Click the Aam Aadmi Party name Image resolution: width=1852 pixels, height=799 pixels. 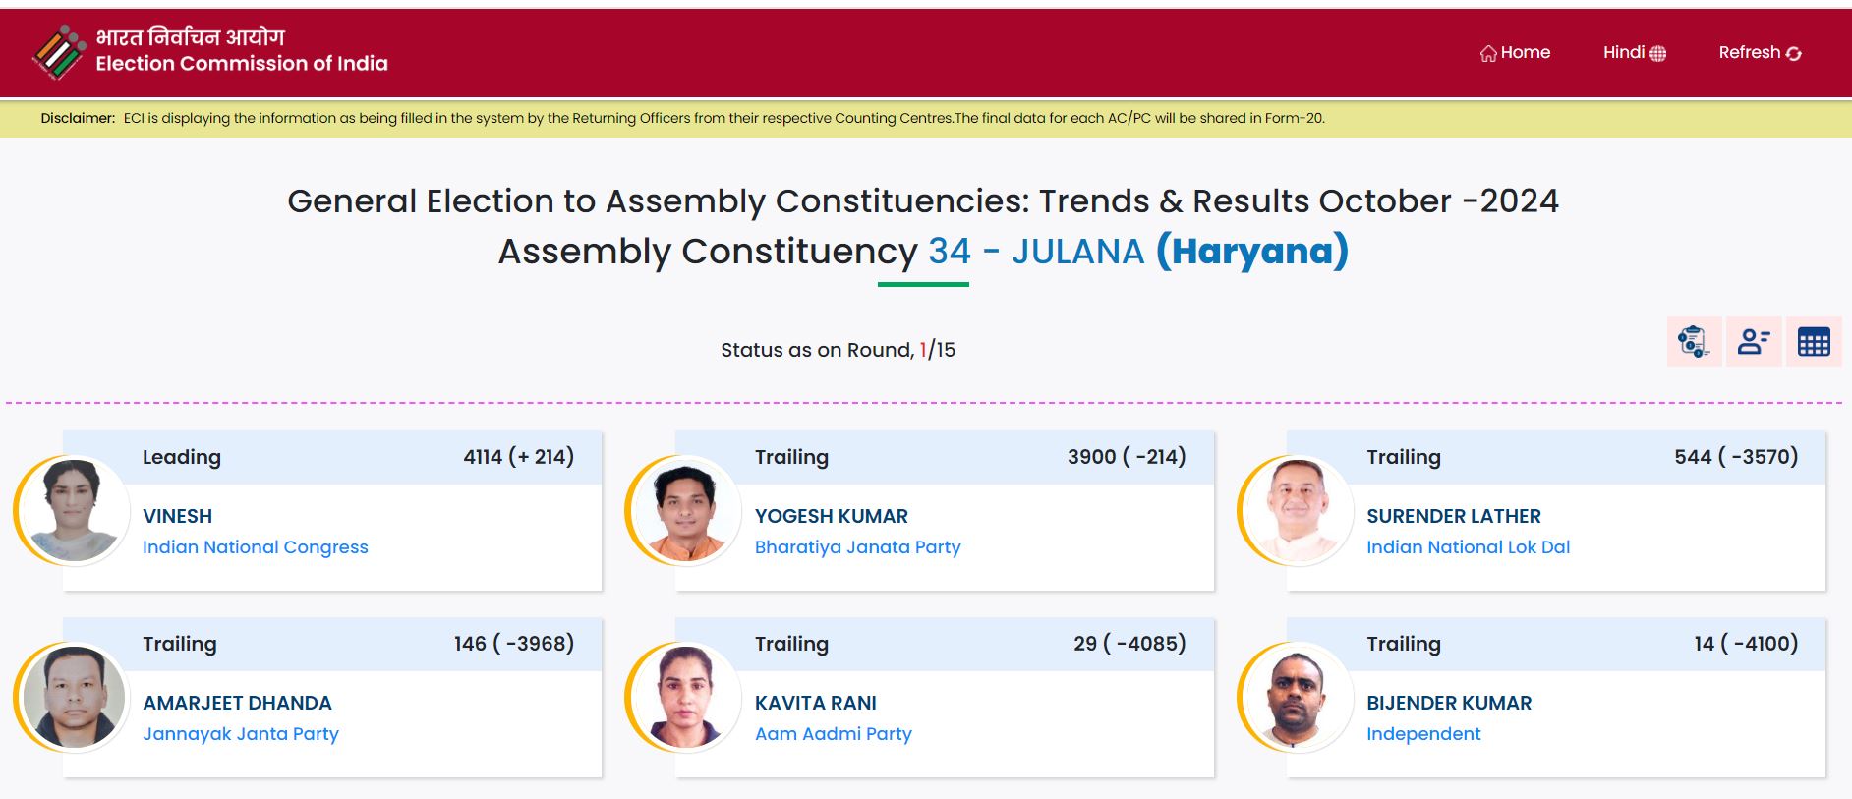pos(833,734)
